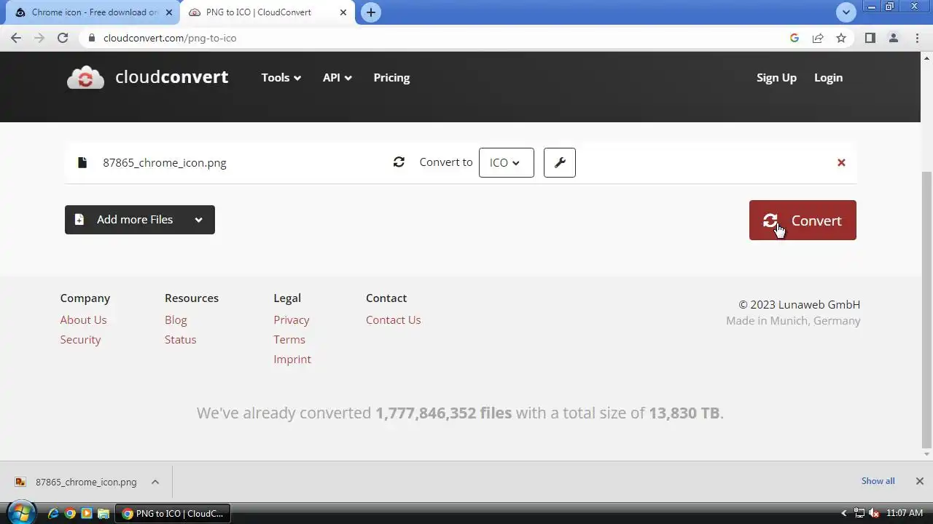The height and width of the screenshot is (524, 933).
Task: Expand the Tools menu
Action: (x=281, y=77)
